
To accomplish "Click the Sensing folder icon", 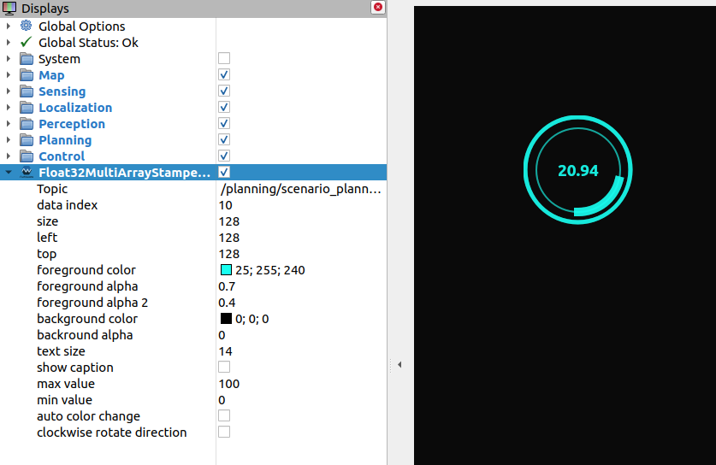I will point(27,91).
